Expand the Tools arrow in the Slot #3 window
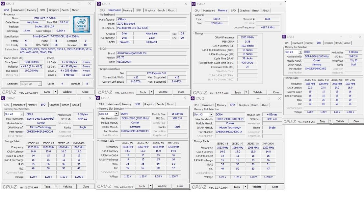This screenshot has height=204, width=364. 245,187
